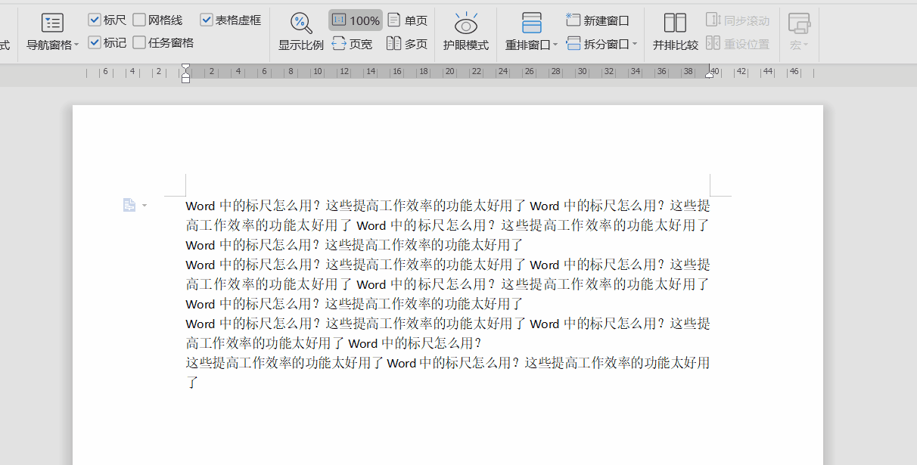This screenshot has width=917, height=465.
Task: Enable the 任务窗格 task pane checkbox
Action: tap(139, 42)
